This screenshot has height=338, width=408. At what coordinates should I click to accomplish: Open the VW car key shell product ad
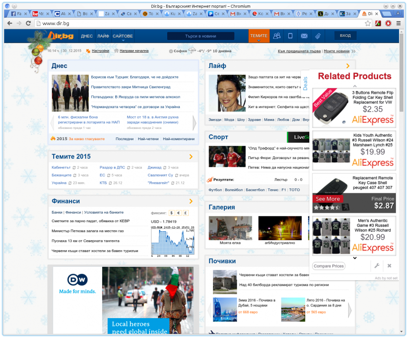coord(354,108)
